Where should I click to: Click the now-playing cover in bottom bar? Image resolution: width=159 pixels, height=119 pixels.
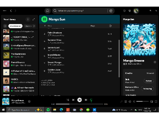(x=6, y=101)
